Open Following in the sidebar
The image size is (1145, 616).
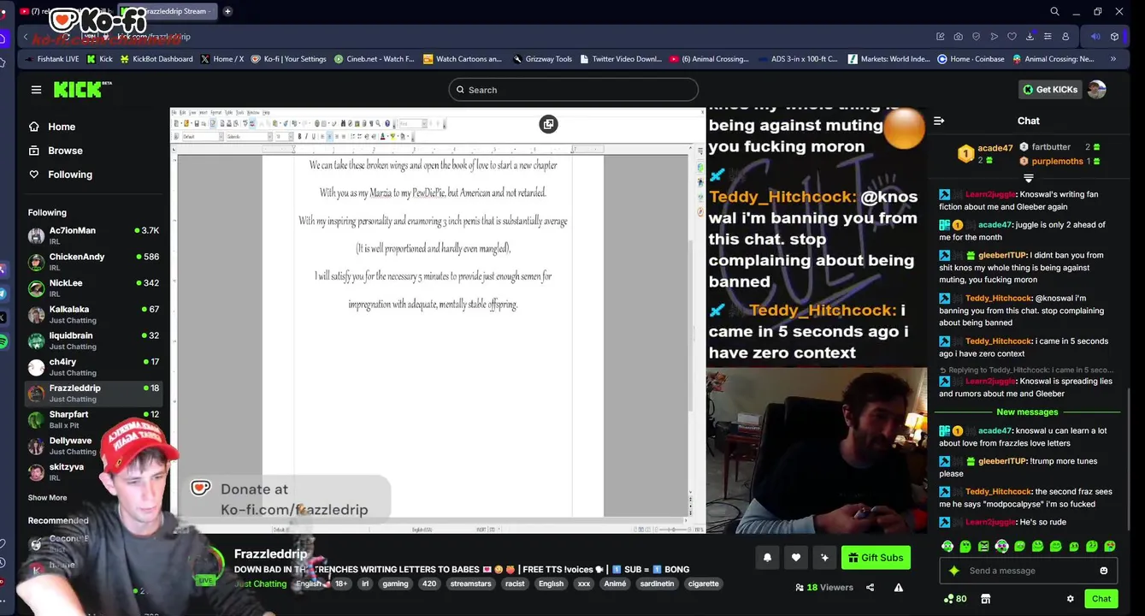tap(70, 175)
